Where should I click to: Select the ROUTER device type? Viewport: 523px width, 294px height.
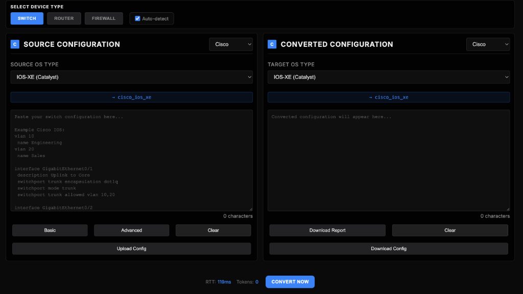[x=64, y=18]
